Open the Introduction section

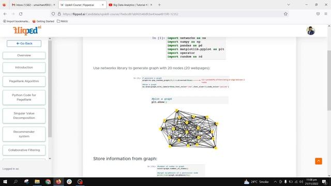24,68
